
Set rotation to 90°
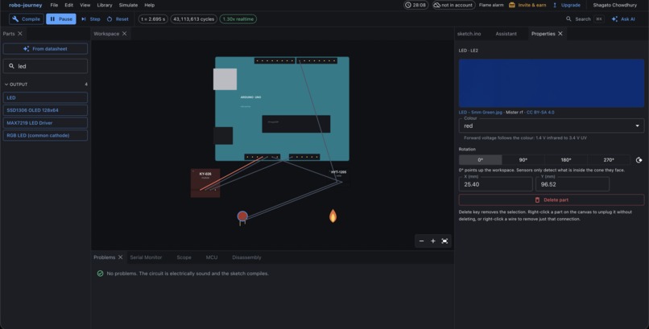coord(523,160)
